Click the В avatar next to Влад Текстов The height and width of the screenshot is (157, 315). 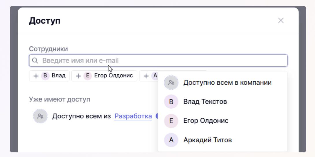[x=171, y=102]
